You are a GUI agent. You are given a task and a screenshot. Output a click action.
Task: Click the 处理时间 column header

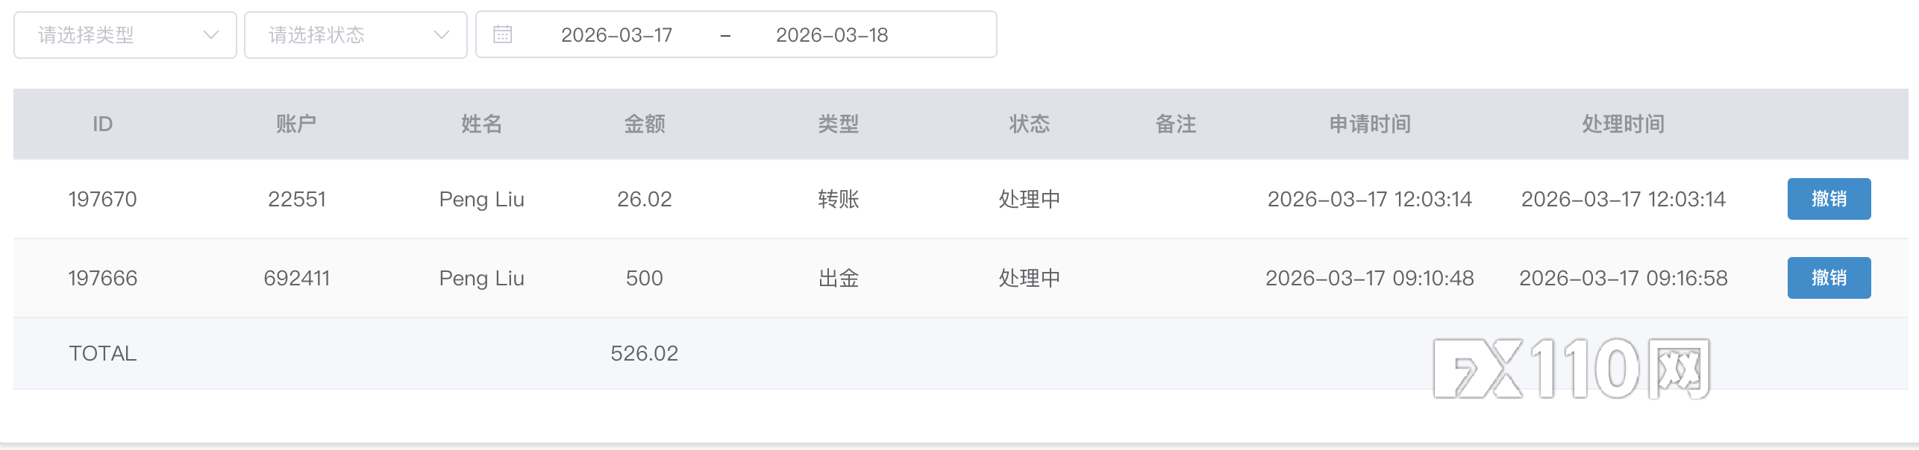[1624, 124]
